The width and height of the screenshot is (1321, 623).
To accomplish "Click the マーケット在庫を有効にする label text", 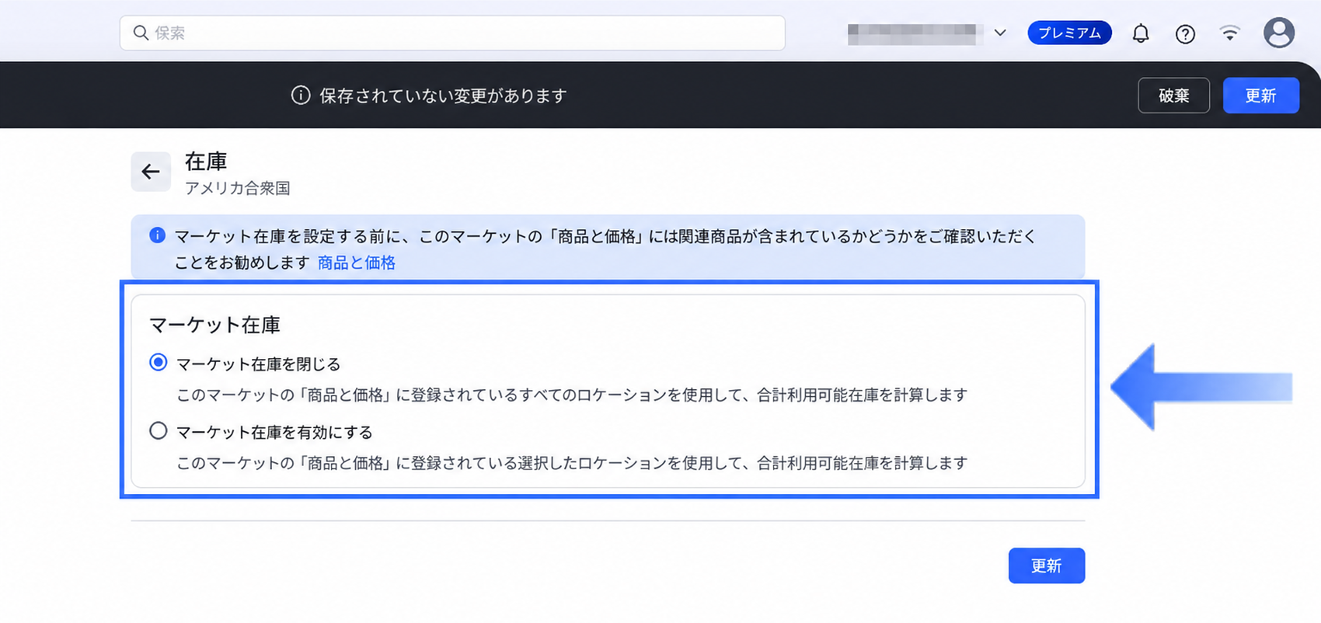I will click(x=275, y=432).
